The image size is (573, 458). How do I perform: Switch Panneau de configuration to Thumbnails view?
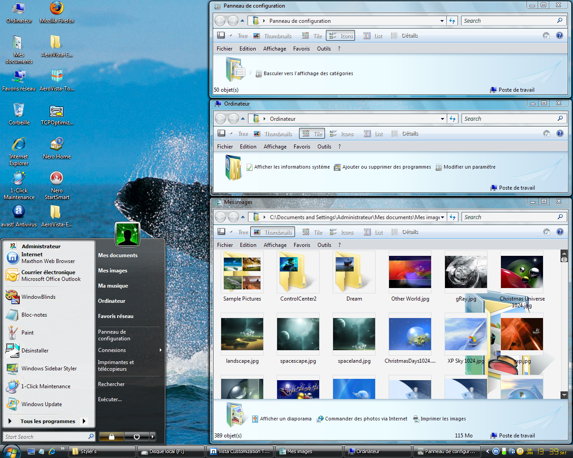coord(273,36)
